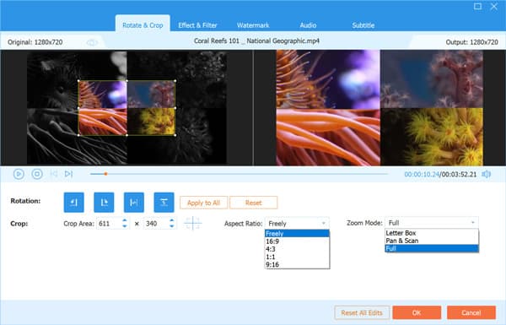Image resolution: width=506 pixels, height=325 pixels.
Task: Flip video vertically
Action: pos(164,203)
